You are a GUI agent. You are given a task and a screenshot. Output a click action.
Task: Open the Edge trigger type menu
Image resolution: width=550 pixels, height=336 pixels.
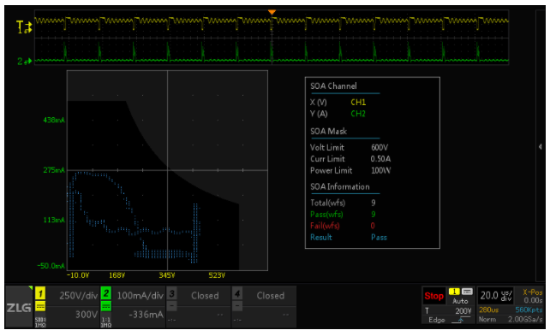(x=436, y=320)
